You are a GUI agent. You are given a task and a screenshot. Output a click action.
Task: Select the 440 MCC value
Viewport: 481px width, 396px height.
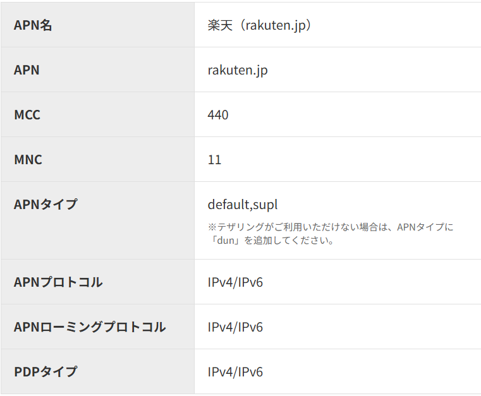218,115
